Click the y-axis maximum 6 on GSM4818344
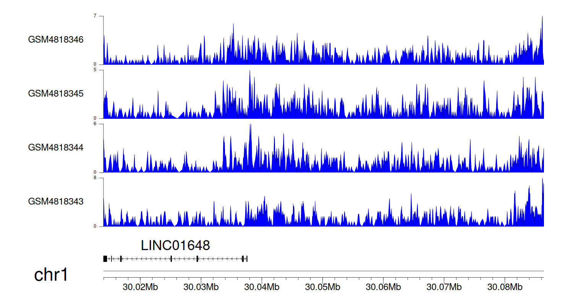573x297 pixels. pyautogui.click(x=101, y=124)
